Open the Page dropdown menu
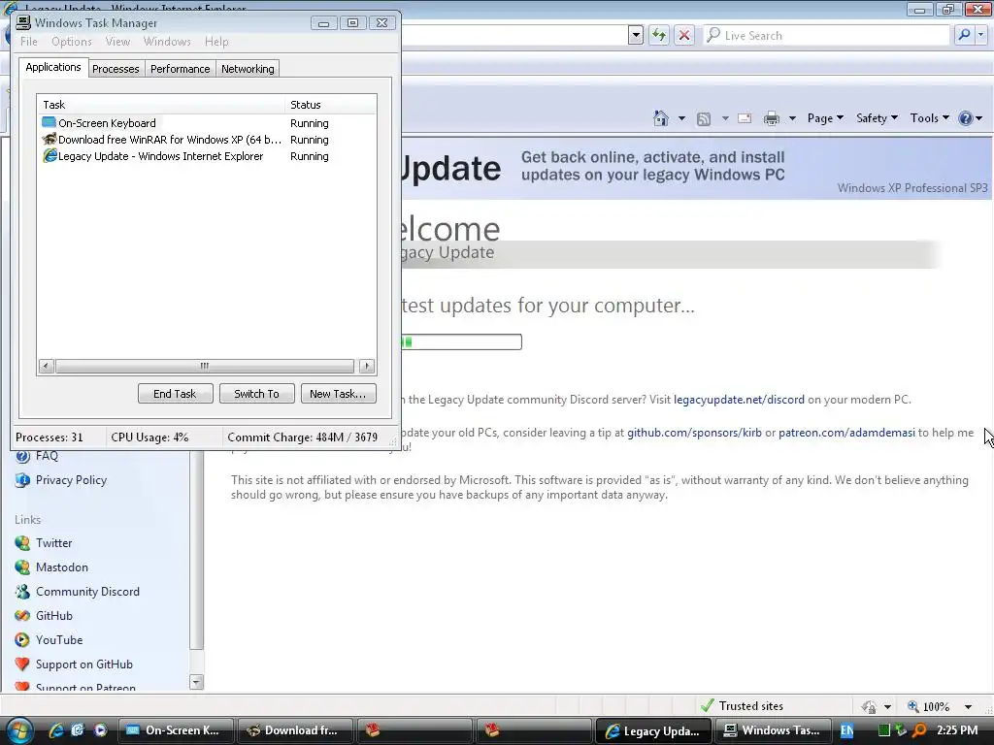The width and height of the screenshot is (994, 745). point(825,118)
